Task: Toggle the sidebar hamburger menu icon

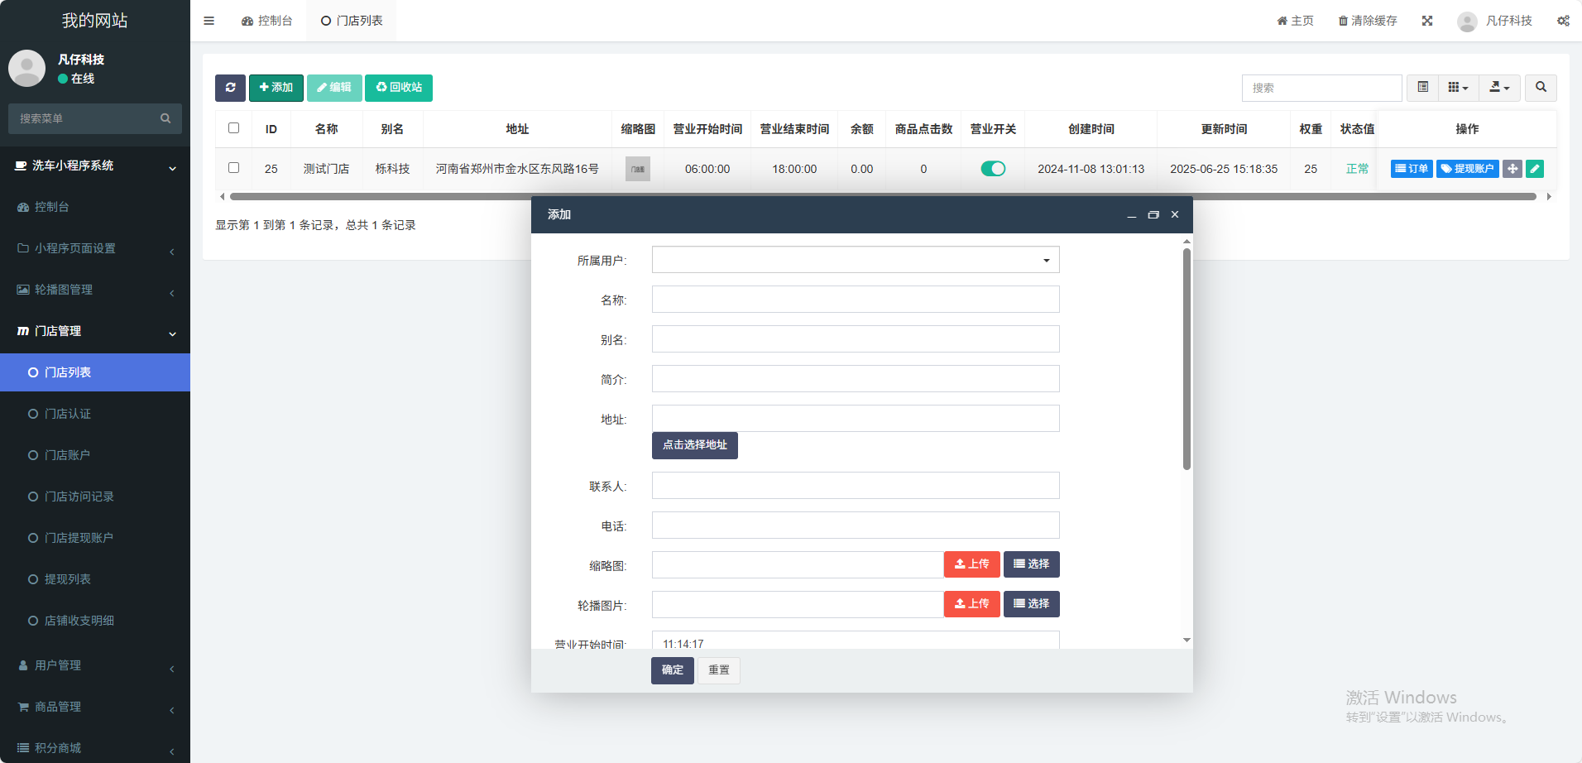Action: (x=209, y=21)
